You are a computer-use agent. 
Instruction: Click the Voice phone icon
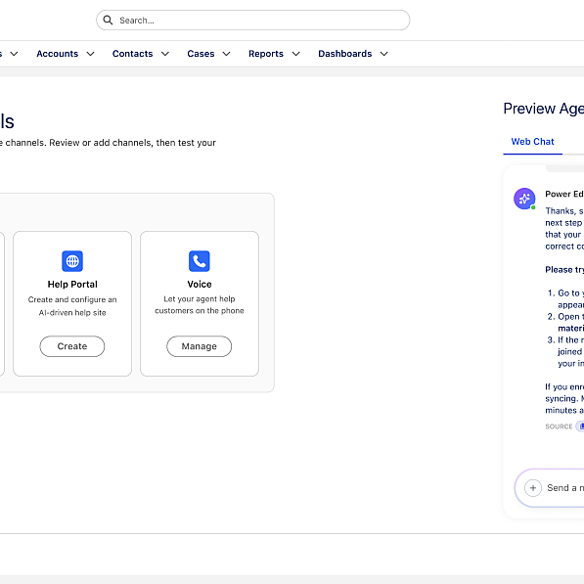point(200,261)
